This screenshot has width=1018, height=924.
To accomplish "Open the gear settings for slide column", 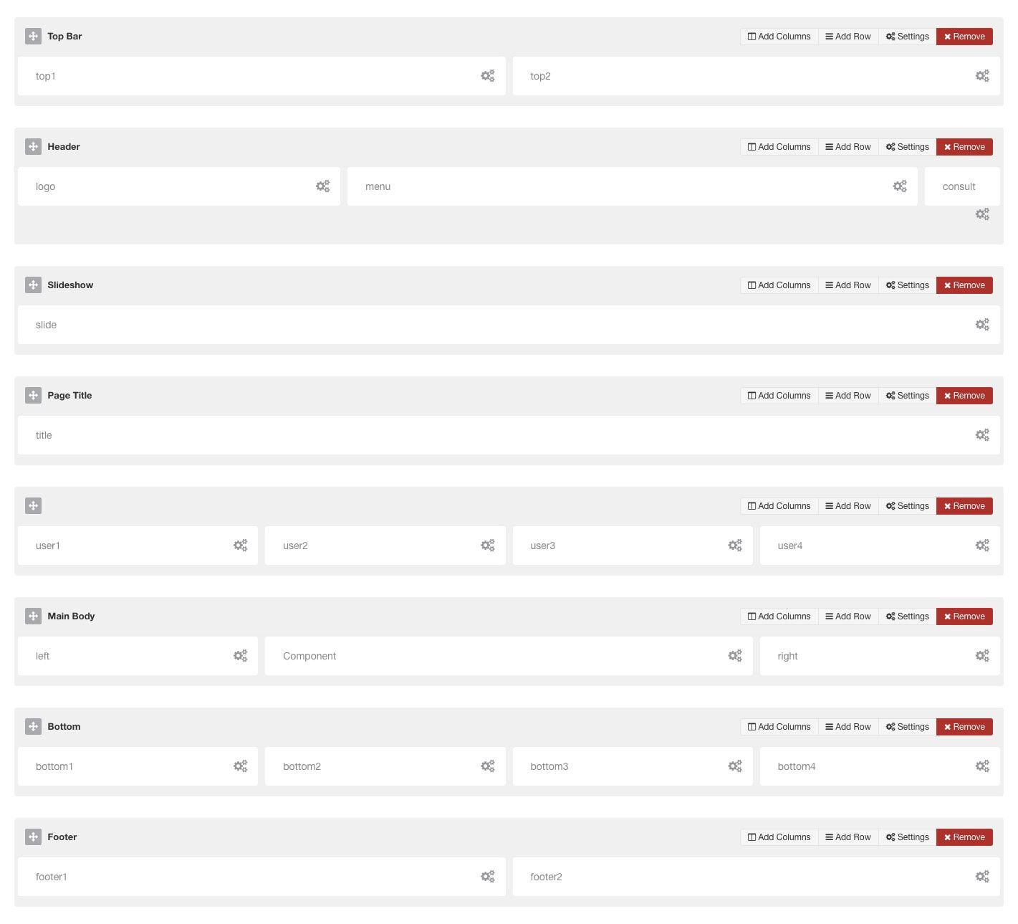I will pyautogui.click(x=982, y=325).
